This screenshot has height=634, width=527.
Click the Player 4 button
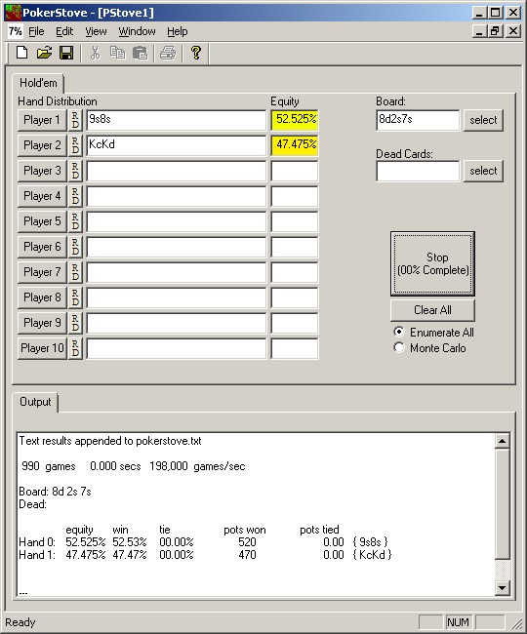(x=42, y=196)
